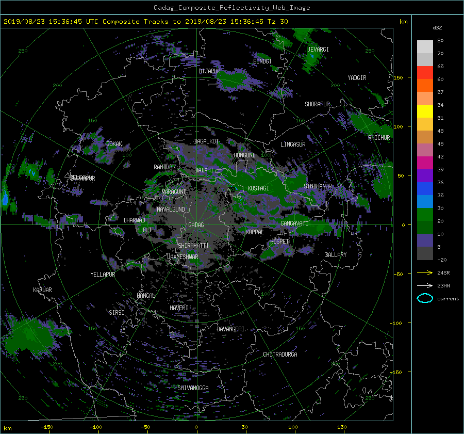This screenshot has height=434, width=464.
Task: Click the BIJAPUR city label
Action: click(209, 71)
